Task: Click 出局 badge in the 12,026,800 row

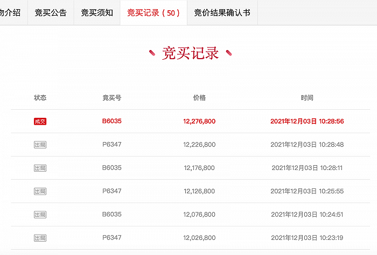Action: [40, 238]
